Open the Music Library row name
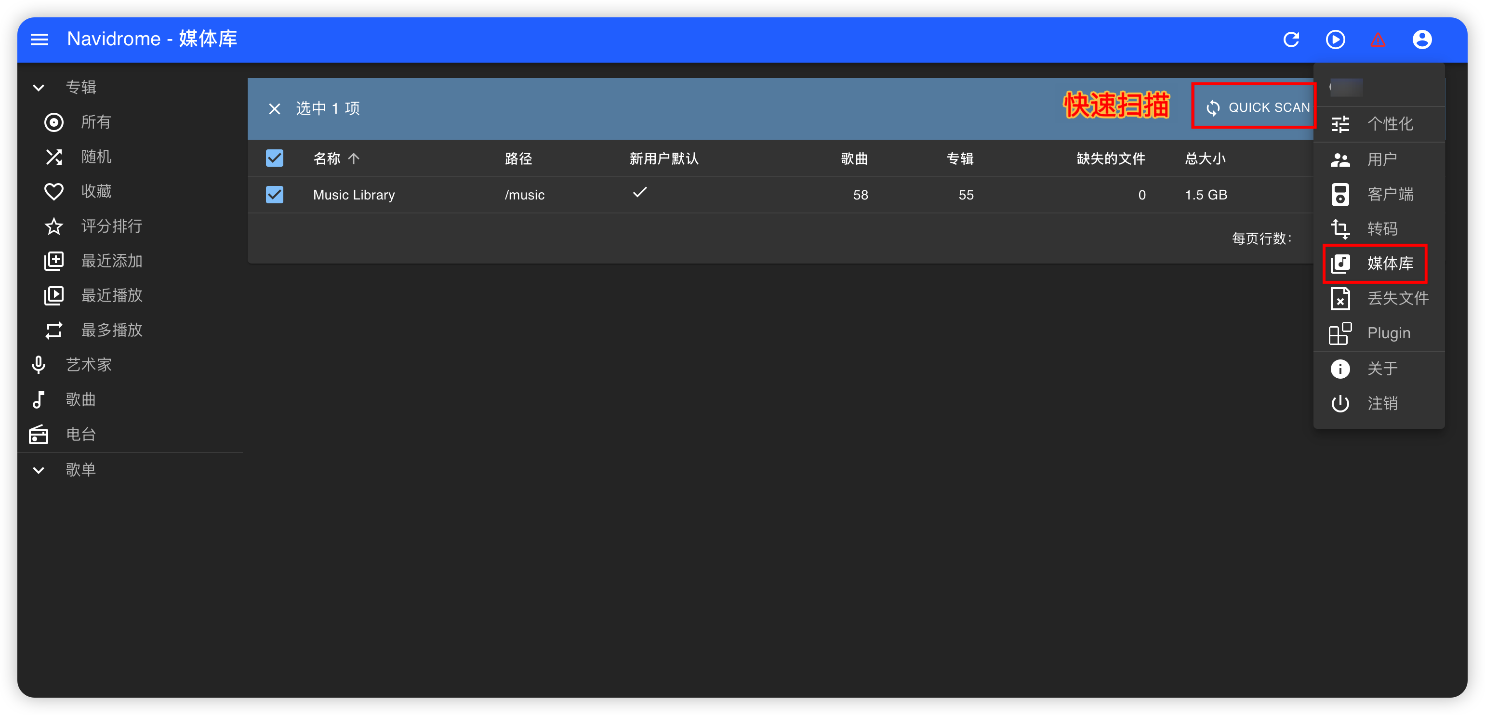This screenshot has height=715, width=1485. (354, 195)
